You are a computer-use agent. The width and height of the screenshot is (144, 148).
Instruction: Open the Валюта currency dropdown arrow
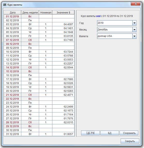[134, 36]
